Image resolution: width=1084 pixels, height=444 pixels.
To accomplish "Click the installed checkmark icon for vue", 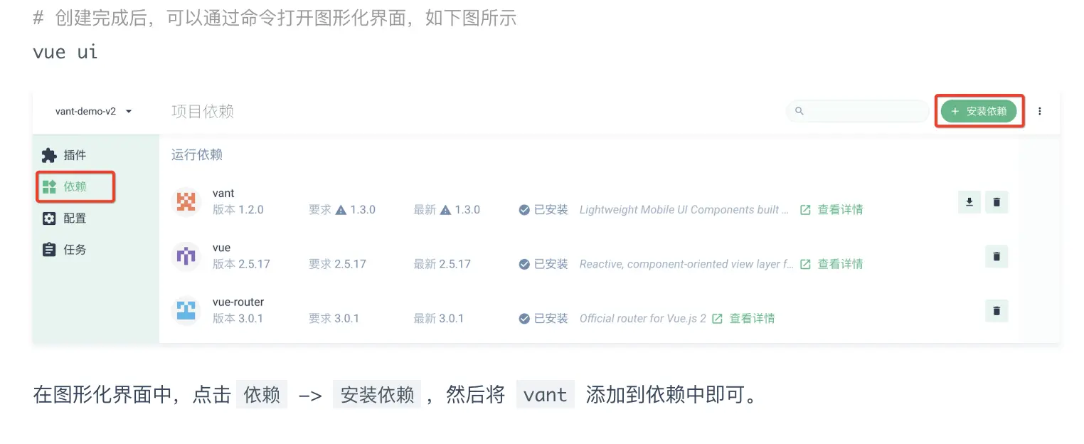I will click(x=524, y=264).
